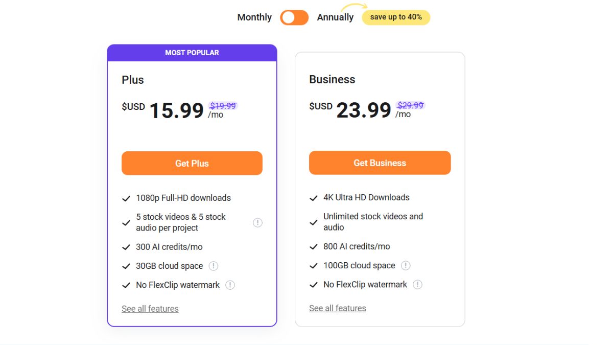Open info icon beside Plus No FlexClip watermark
Screen dimensions: 613x345
point(230,285)
